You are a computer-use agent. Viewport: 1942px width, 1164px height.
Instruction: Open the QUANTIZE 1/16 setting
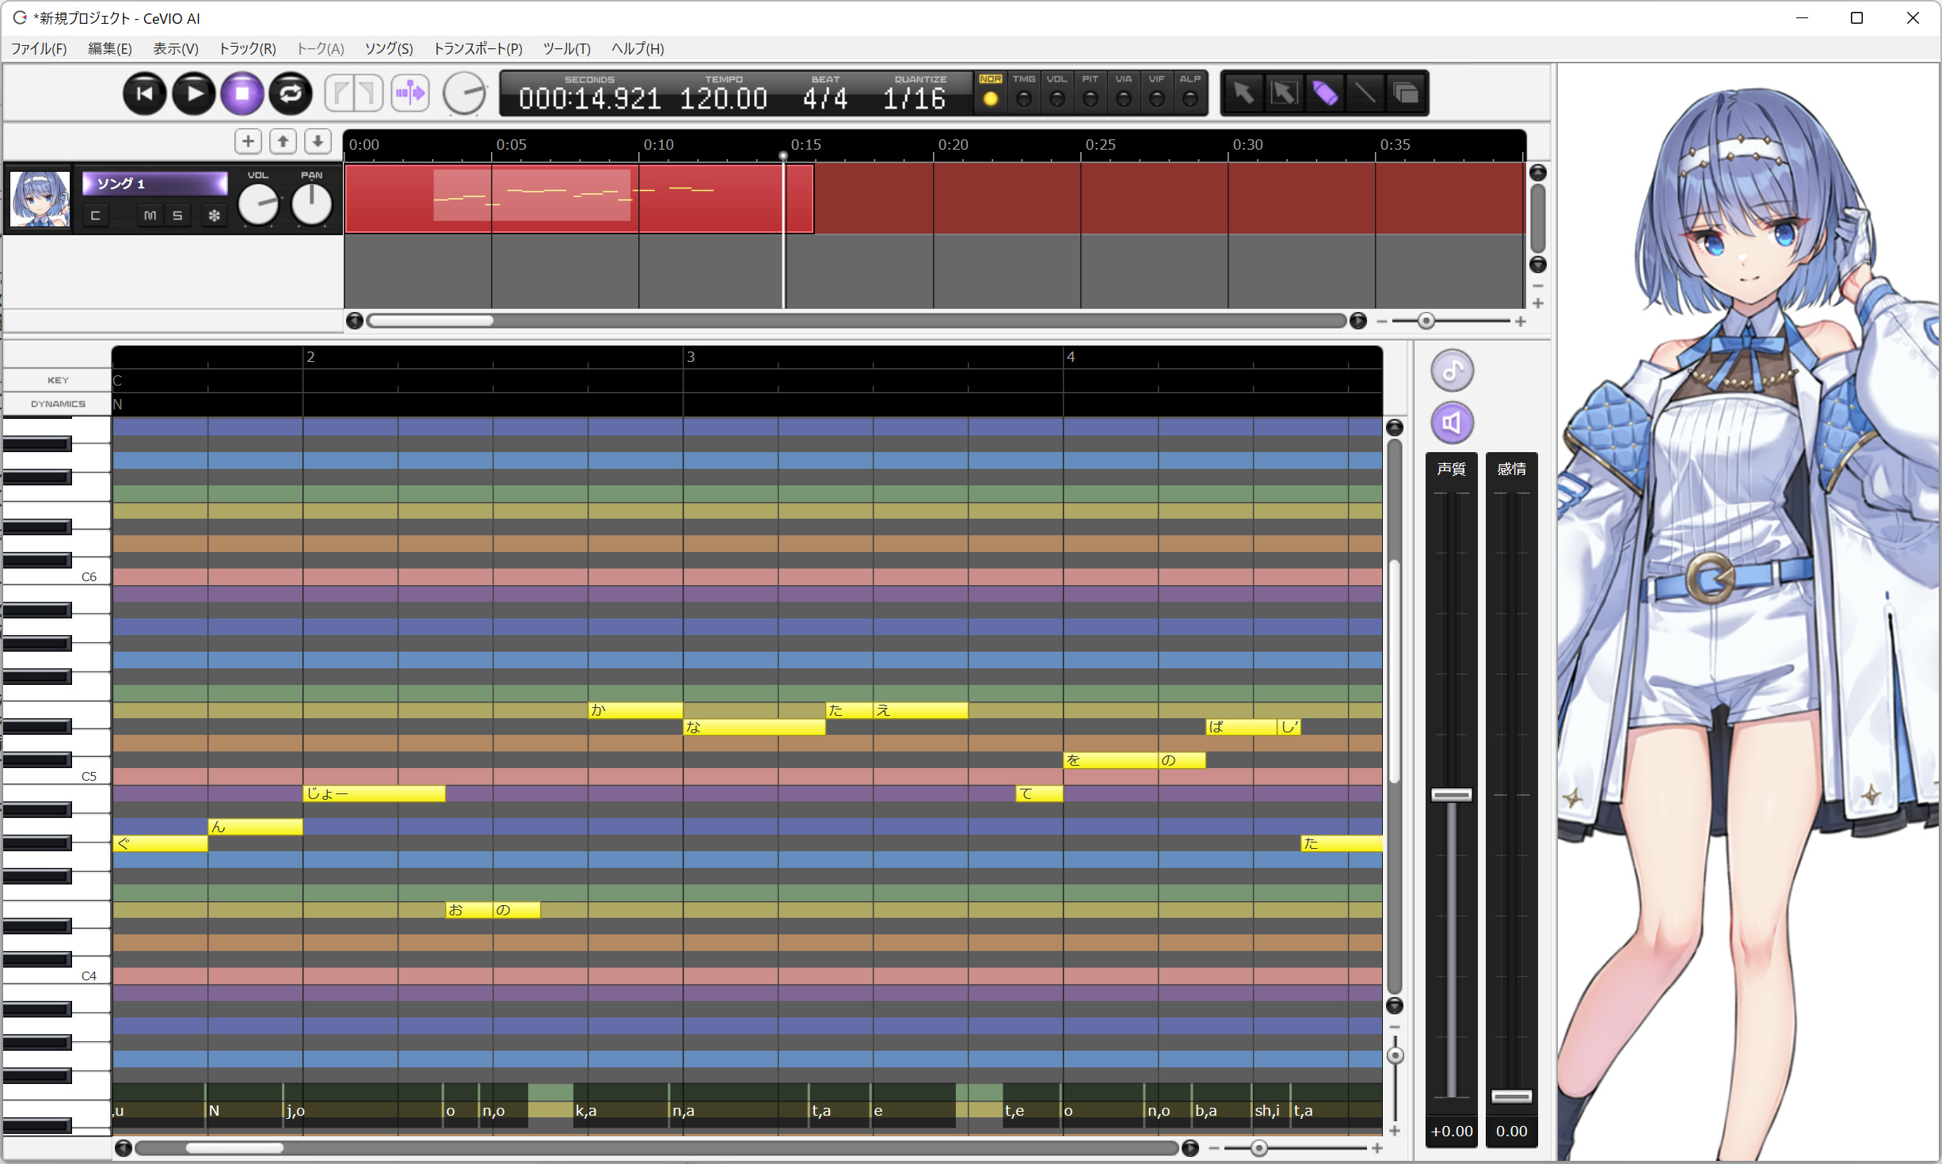tap(914, 99)
